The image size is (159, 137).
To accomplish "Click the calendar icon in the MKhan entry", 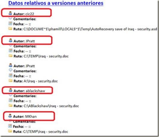I will coord(10,126).
